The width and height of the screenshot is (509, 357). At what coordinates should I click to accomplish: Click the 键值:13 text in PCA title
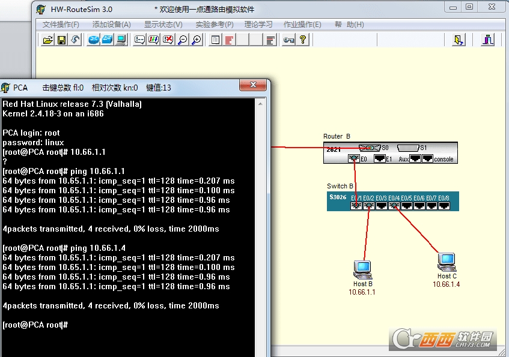tap(159, 88)
